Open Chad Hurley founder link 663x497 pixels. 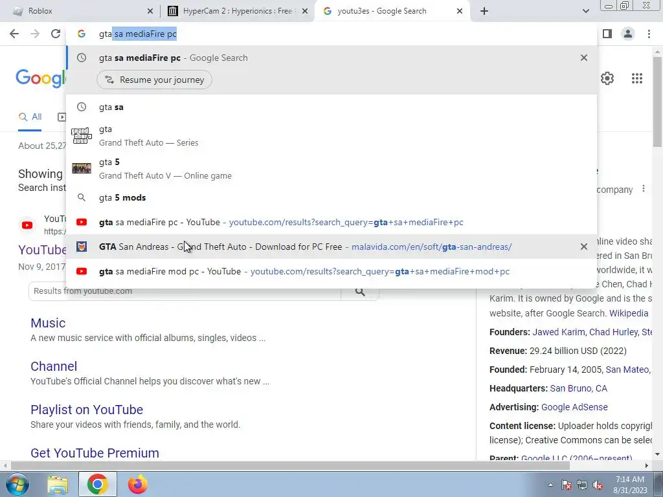[613, 332]
